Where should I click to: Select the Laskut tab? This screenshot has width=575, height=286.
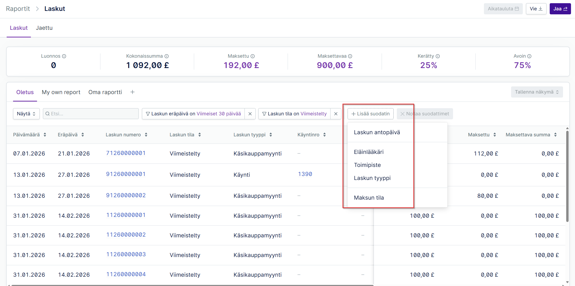pyautogui.click(x=19, y=28)
